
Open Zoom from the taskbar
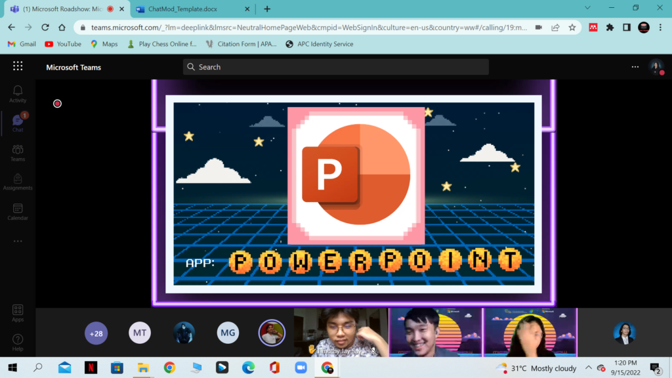[x=301, y=367]
